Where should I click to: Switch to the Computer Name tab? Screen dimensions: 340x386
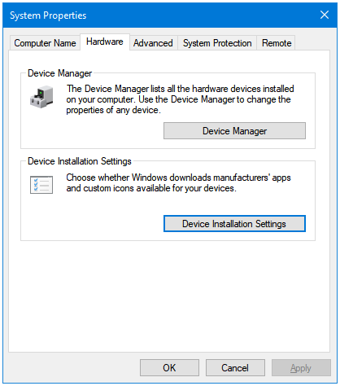point(45,43)
